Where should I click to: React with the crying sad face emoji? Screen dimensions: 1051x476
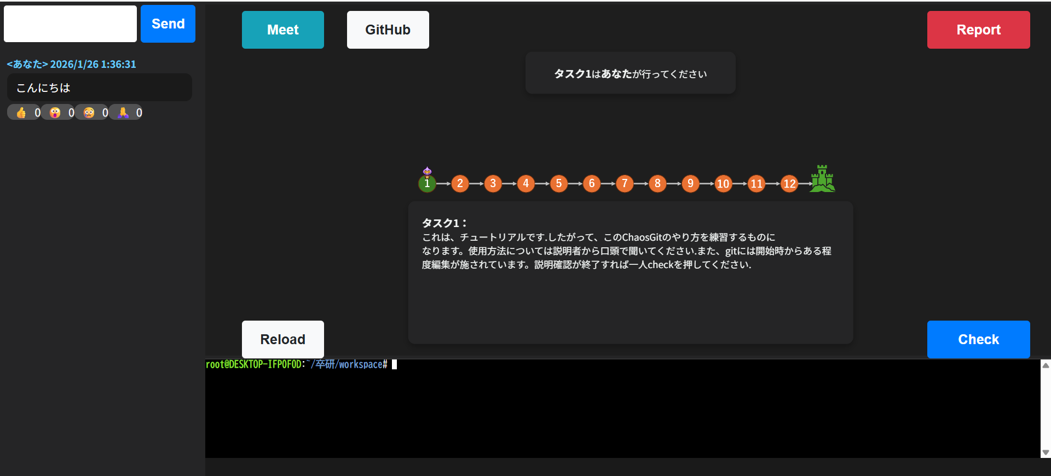pyautogui.click(x=89, y=113)
